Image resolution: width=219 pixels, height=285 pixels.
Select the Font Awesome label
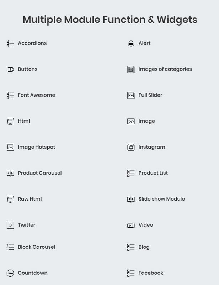[x=36, y=95]
